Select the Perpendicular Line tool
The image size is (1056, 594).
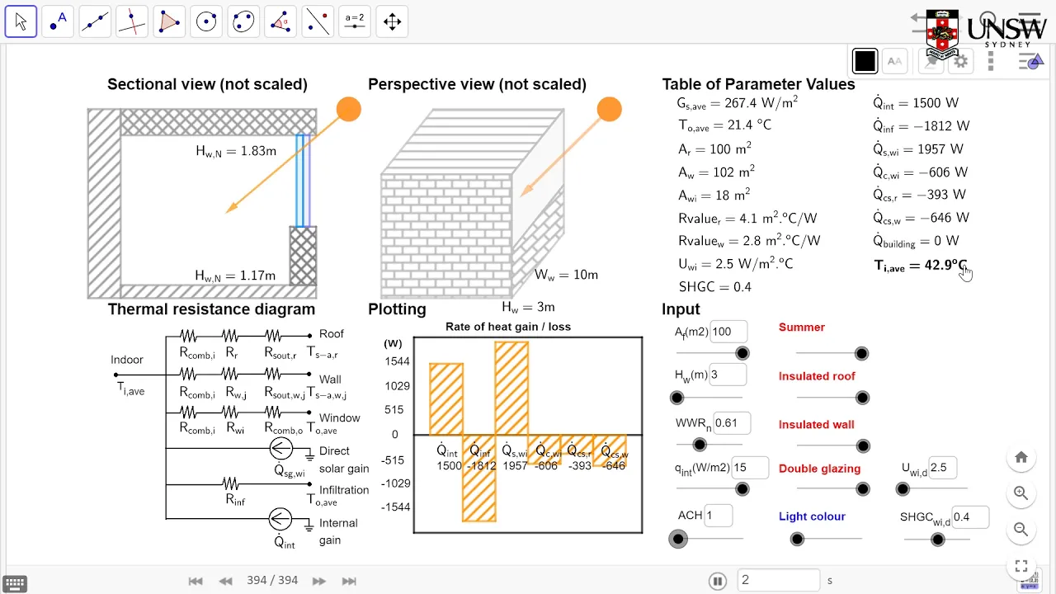(132, 22)
